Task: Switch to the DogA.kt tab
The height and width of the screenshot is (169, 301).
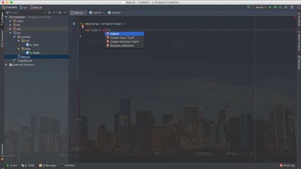Action: tap(116, 13)
